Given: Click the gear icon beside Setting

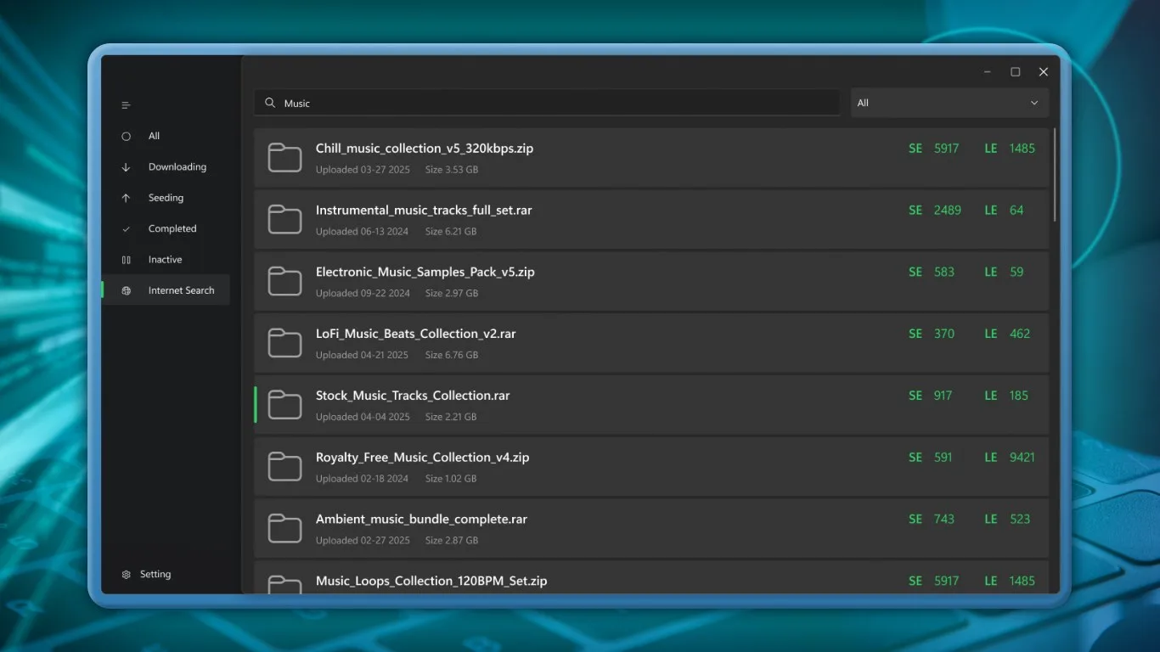Looking at the screenshot, I should (x=126, y=575).
